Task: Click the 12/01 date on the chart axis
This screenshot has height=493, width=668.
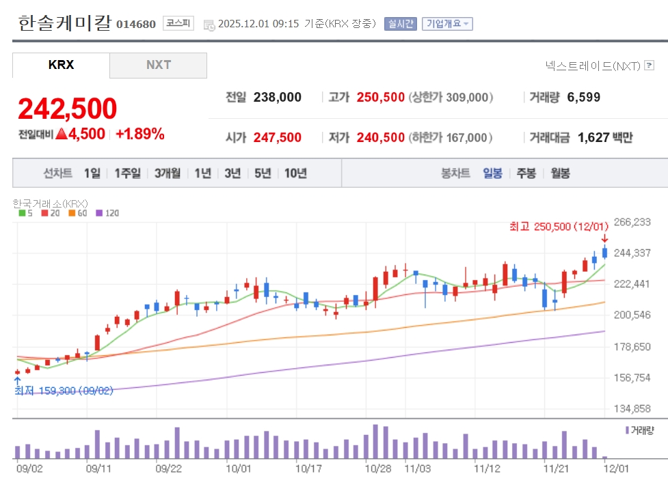Action: tap(616, 468)
